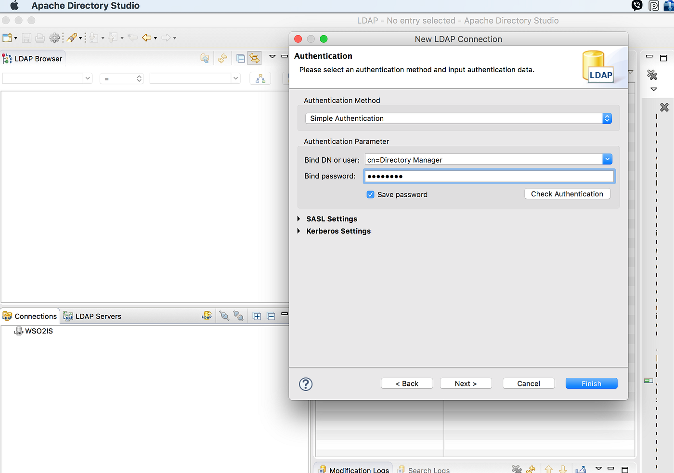The image size is (674, 473).
Task: Click the previous annotation toolbar icon
Action: pyautogui.click(x=113, y=38)
